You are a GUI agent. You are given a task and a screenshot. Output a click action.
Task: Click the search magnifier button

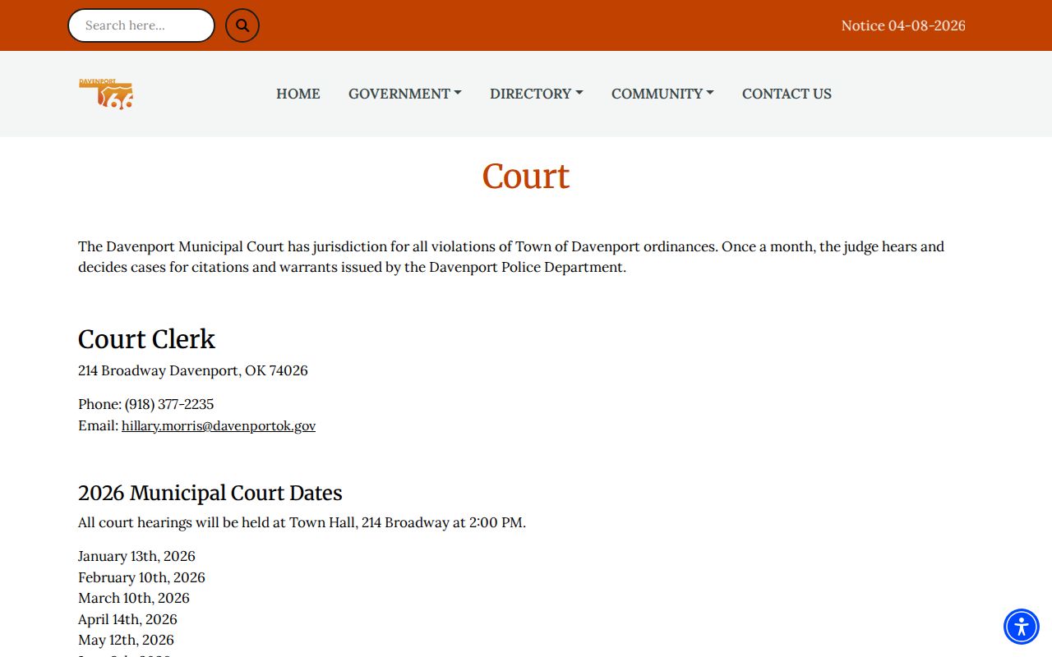pyautogui.click(x=242, y=25)
